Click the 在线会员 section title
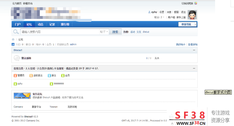 coord(18,68)
